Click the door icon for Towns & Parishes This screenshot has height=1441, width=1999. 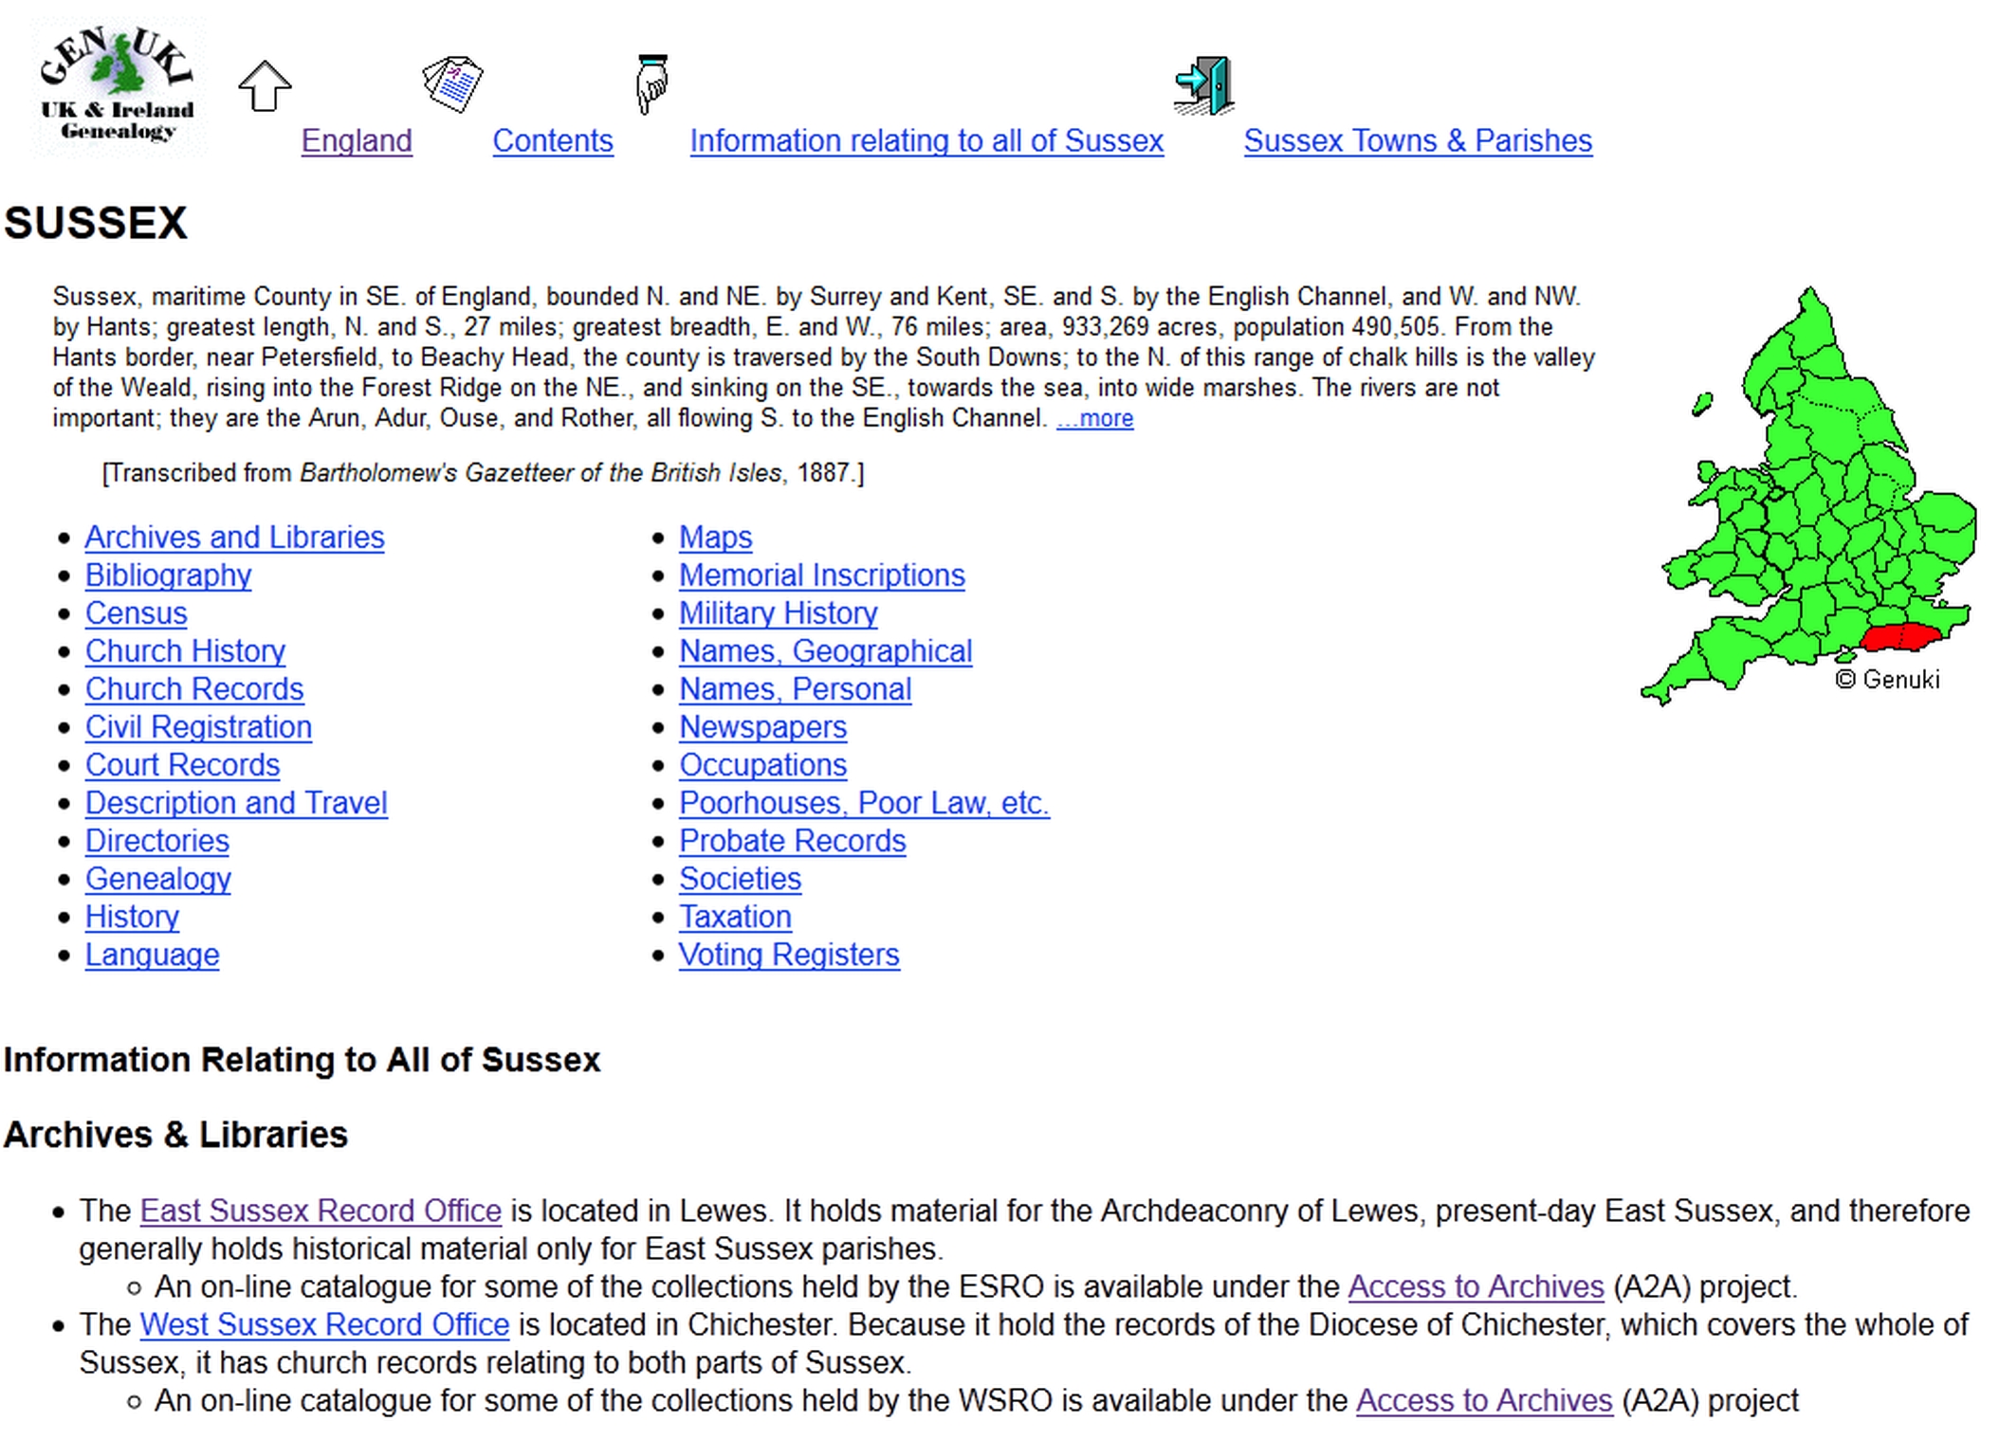point(1203,85)
